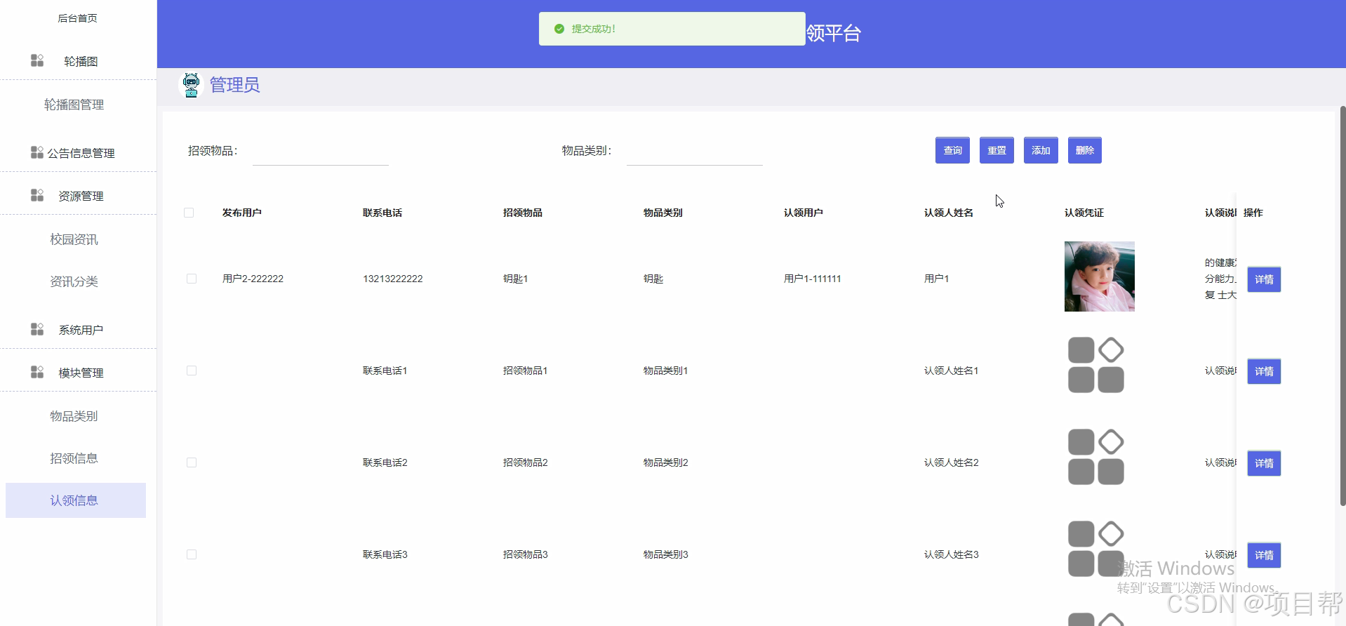1346x626 pixels.
Task: Click the grid icon beside 轮播图
Action: 37,60
